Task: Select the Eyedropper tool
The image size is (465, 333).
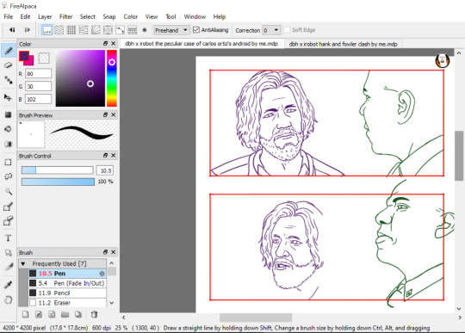Action: coord(9,285)
